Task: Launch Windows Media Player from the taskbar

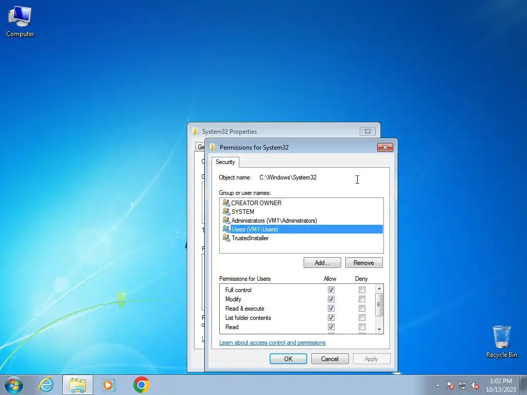Action: (109, 385)
